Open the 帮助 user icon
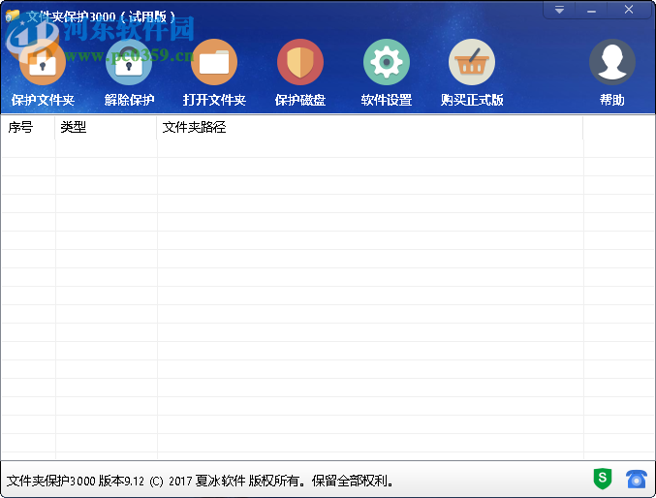 (612, 62)
